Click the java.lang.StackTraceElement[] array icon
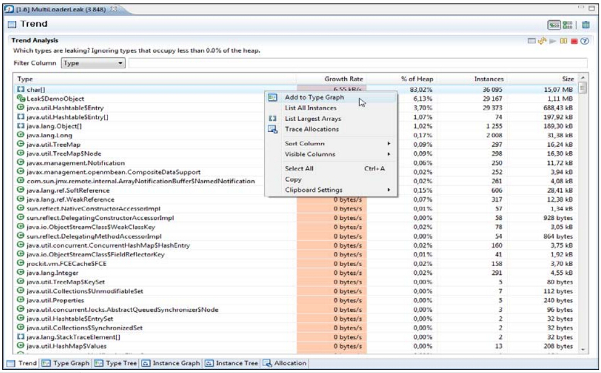Screen dimensions: 601x373 click(x=21, y=337)
